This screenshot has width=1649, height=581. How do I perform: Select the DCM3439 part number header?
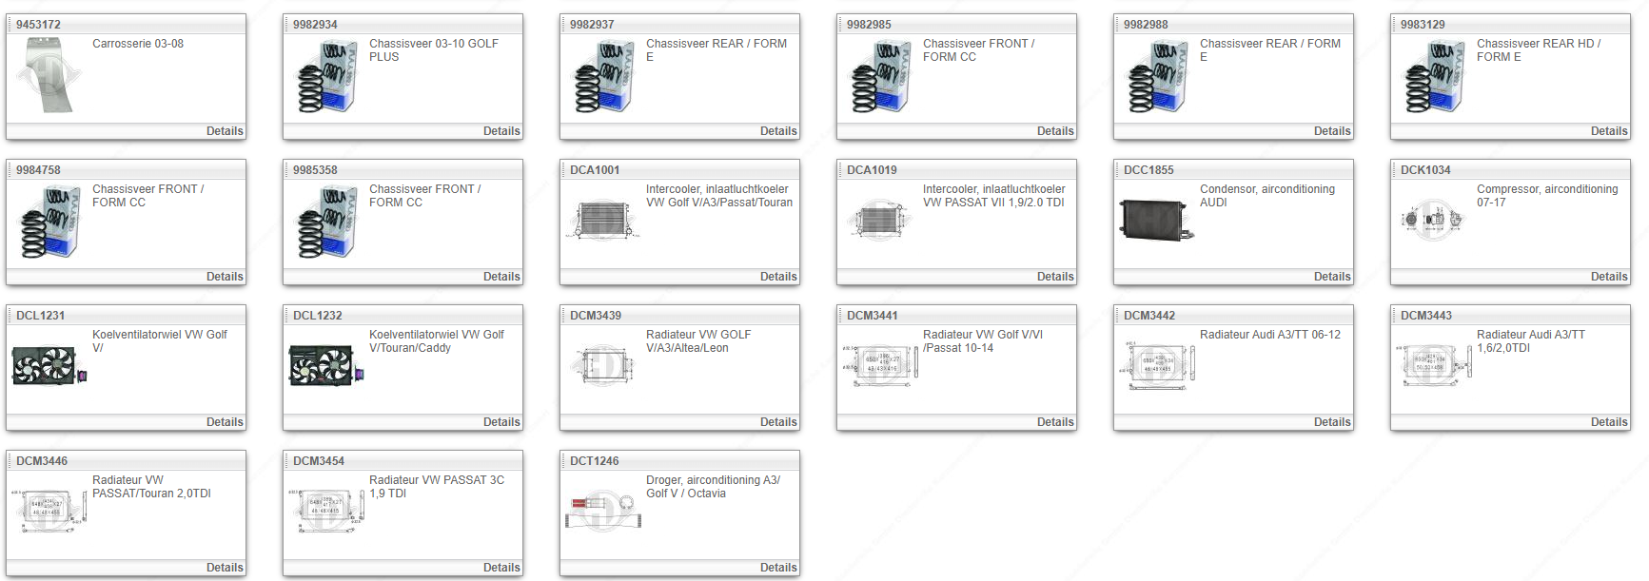(596, 316)
